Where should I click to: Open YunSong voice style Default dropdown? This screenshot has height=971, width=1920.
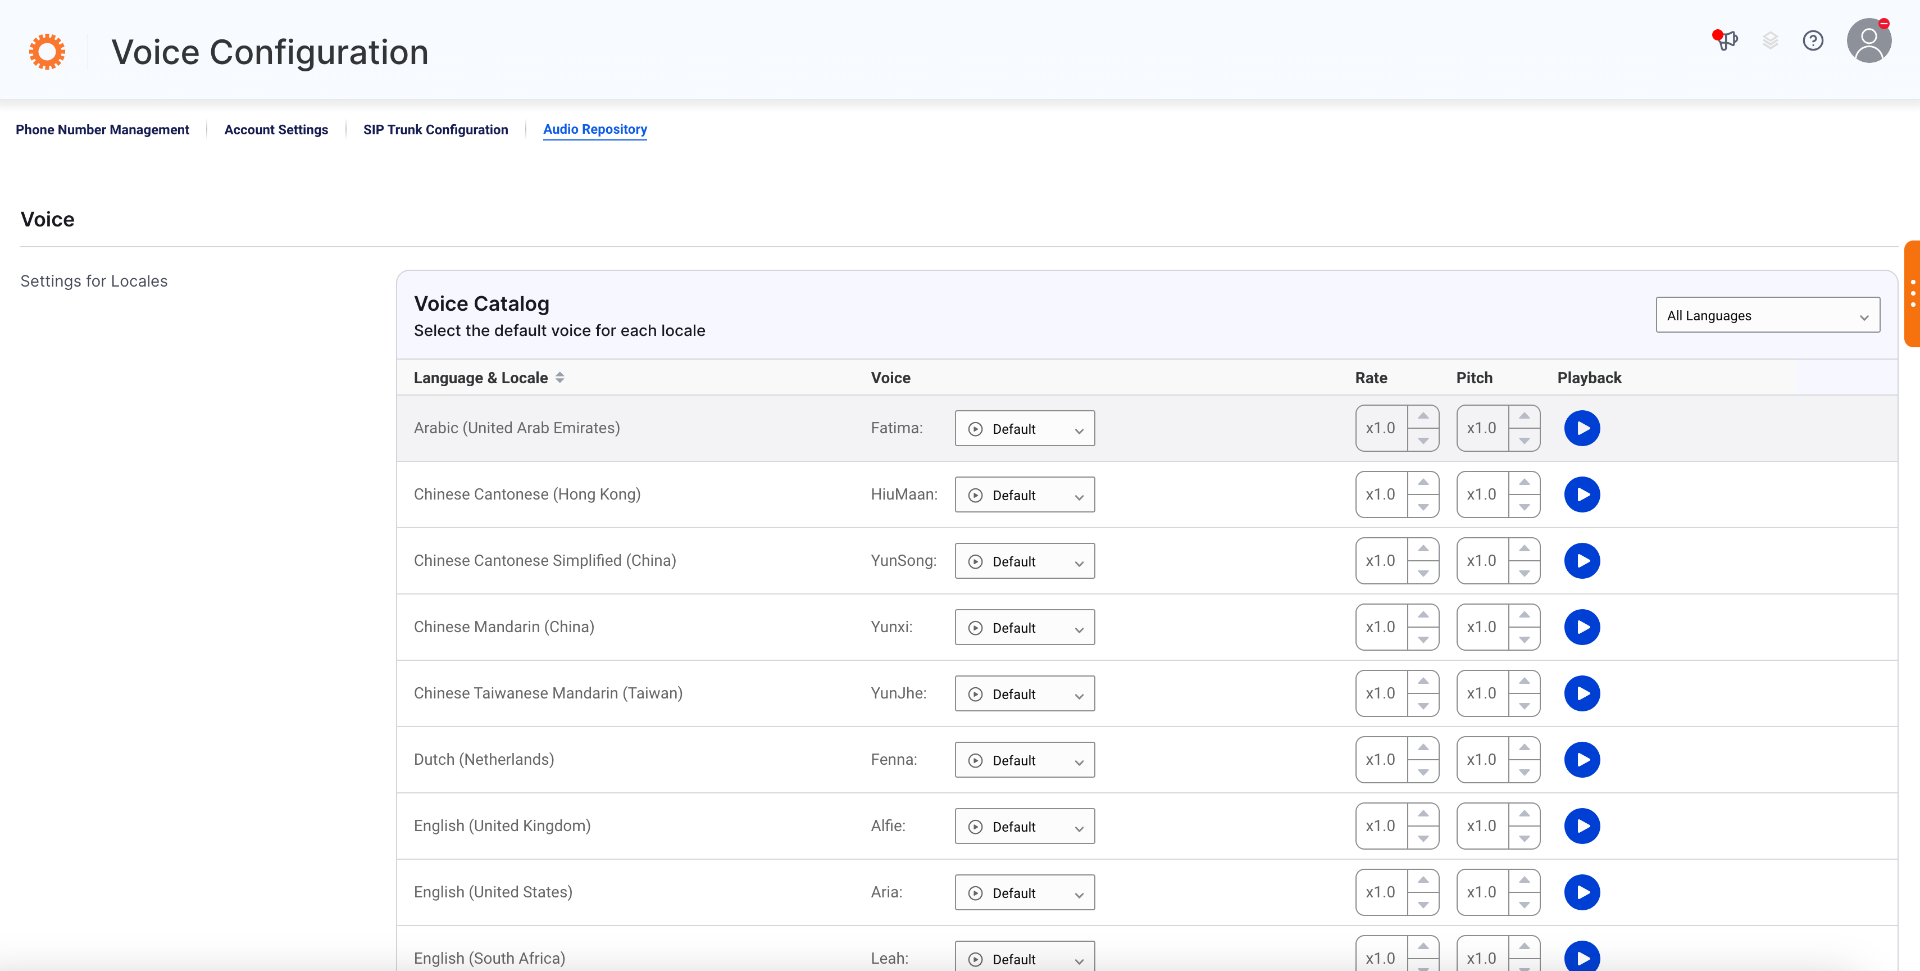(1024, 561)
